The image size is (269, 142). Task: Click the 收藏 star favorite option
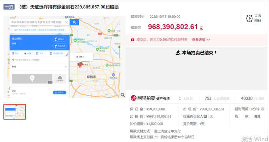click(27, 53)
